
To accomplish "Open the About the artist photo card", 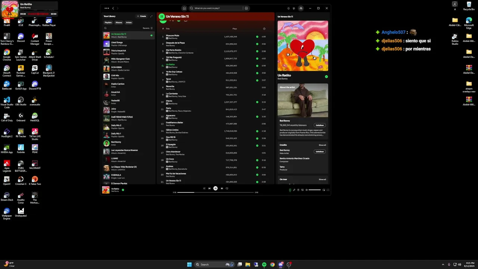I will (303, 100).
